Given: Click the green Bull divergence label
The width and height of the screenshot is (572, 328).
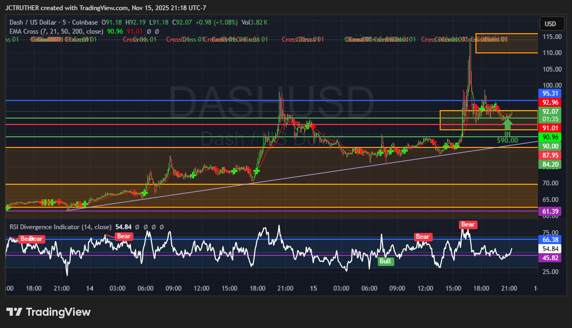Looking at the screenshot, I should (385, 261).
